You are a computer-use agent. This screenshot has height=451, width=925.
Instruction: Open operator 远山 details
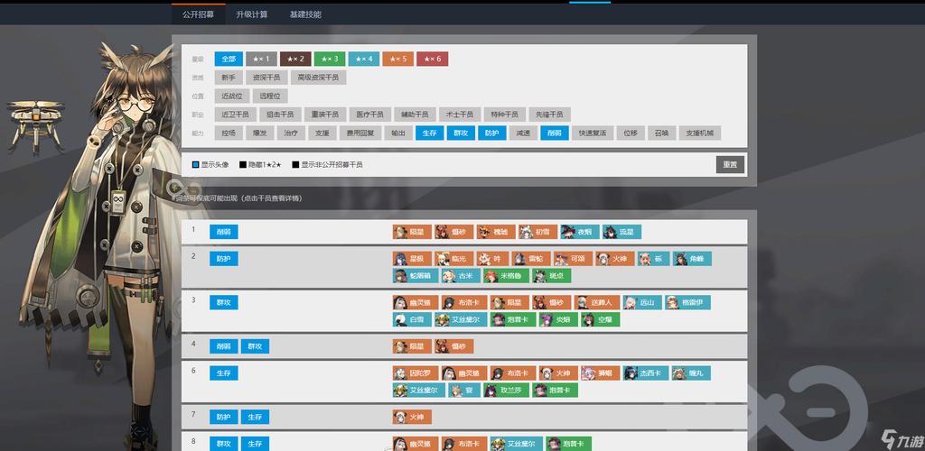point(642,303)
